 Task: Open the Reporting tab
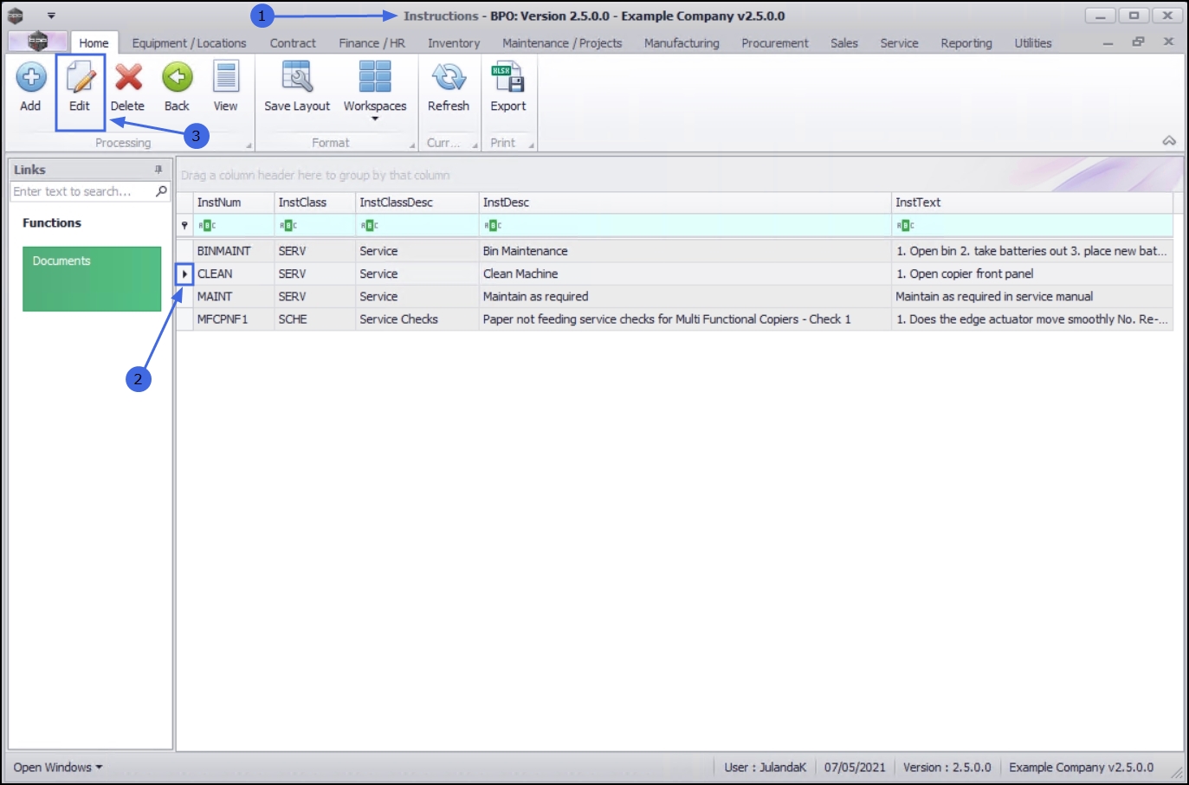point(966,43)
